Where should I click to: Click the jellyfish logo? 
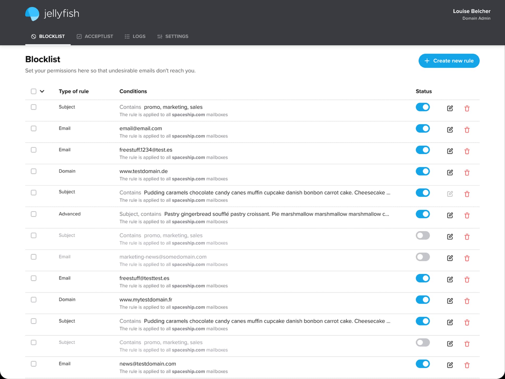(52, 14)
